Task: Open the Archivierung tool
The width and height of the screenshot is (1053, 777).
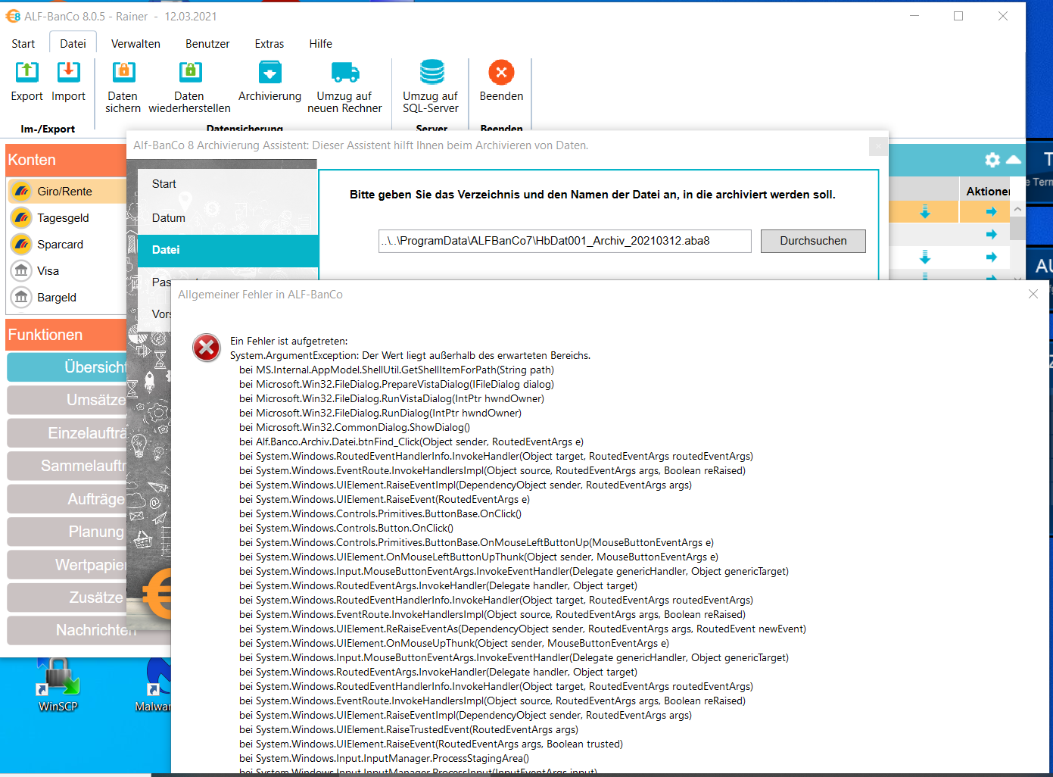Action: click(x=269, y=82)
